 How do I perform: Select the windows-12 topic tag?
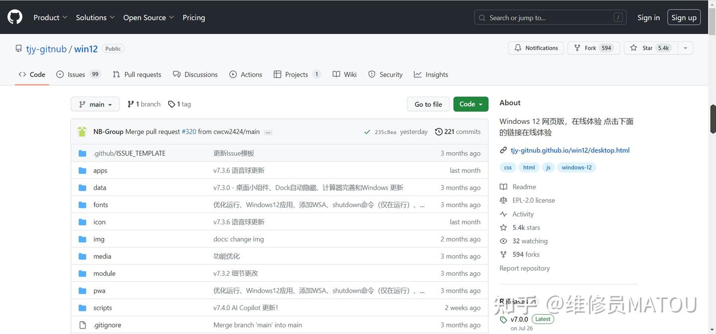point(576,167)
